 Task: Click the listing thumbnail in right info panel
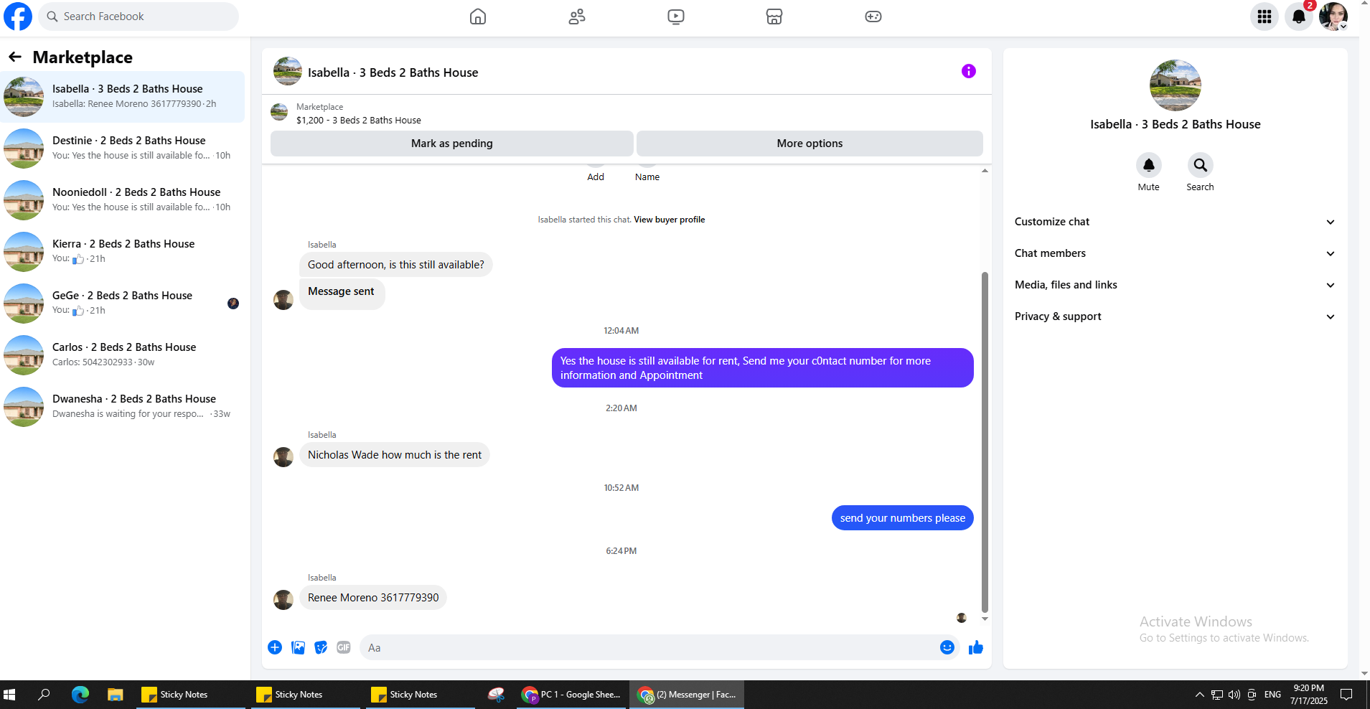tap(1176, 85)
